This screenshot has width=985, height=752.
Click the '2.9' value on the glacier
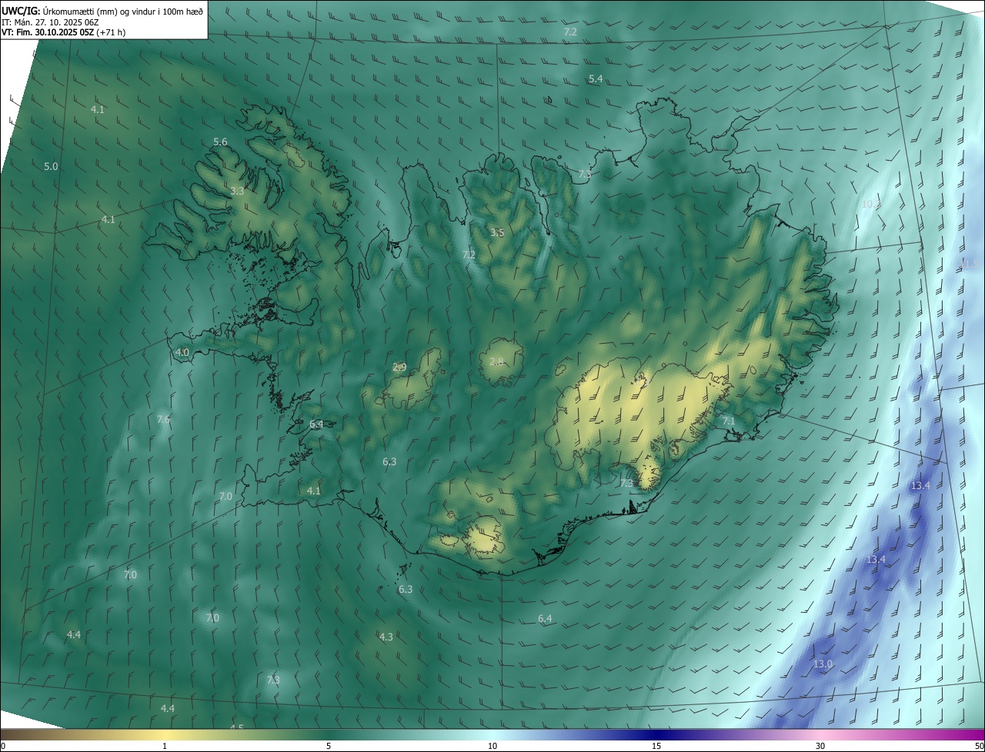(399, 368)
